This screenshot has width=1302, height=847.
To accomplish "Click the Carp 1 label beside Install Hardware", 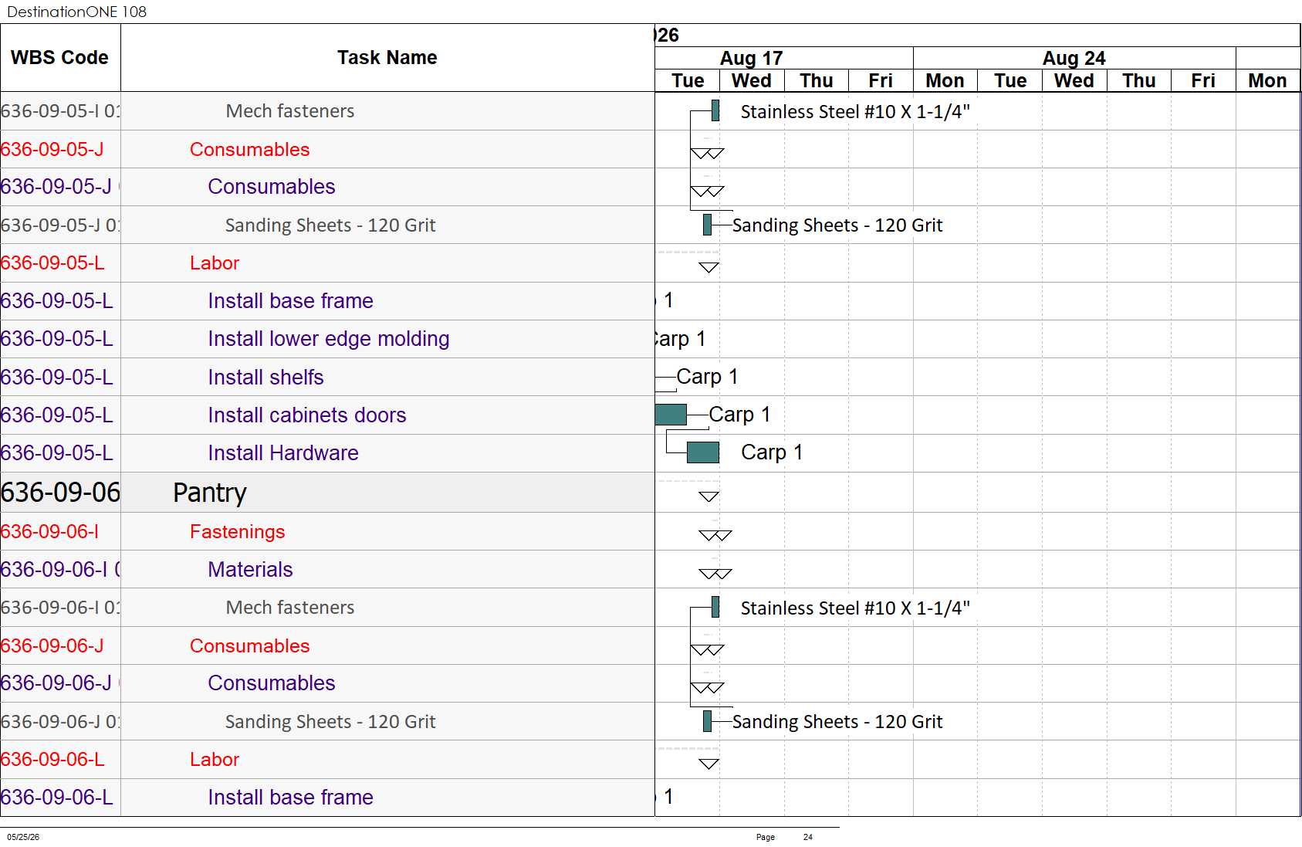I will point(772,452).
